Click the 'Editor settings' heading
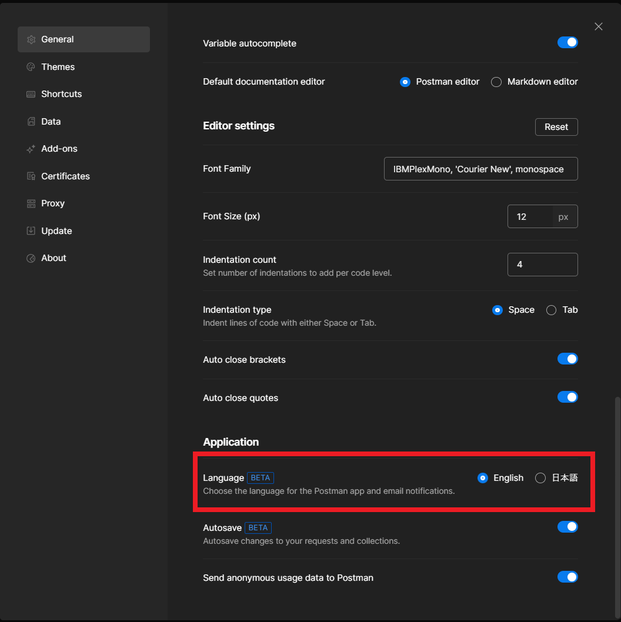 click(x=239, y=126)
